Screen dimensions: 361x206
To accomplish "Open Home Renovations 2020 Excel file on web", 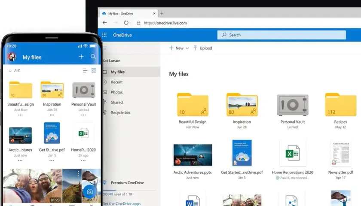I will click(292, 153).
